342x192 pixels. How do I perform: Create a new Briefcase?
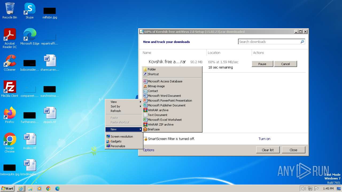(x=172, y=129)
